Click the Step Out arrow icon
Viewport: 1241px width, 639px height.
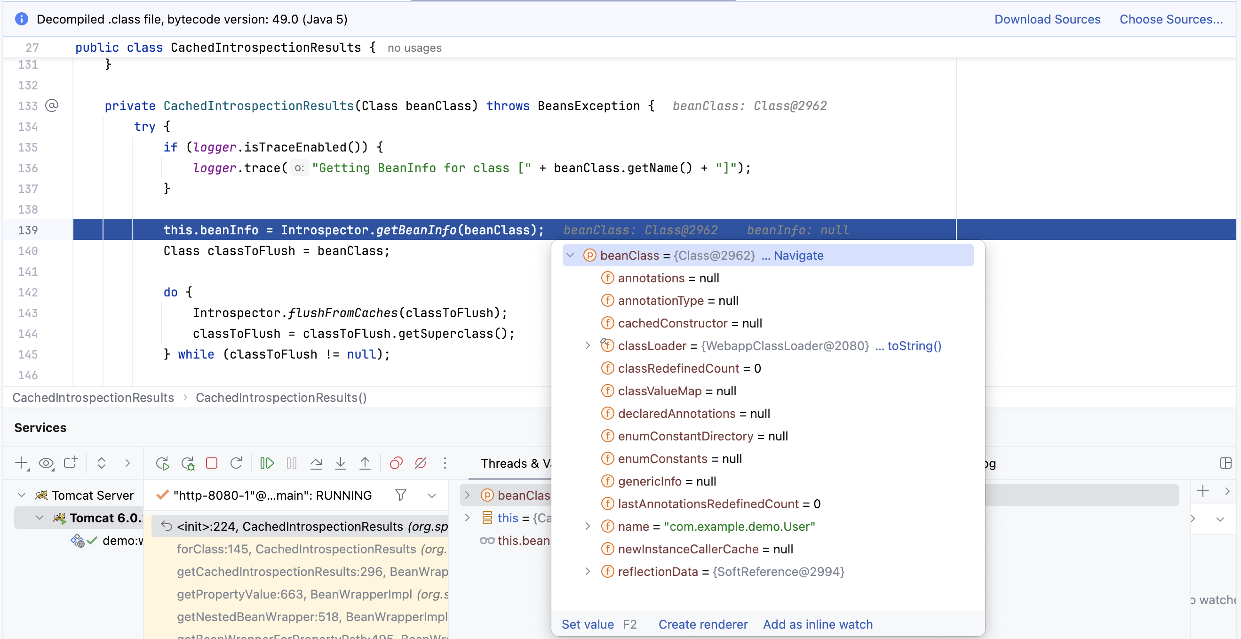[365, 463]
